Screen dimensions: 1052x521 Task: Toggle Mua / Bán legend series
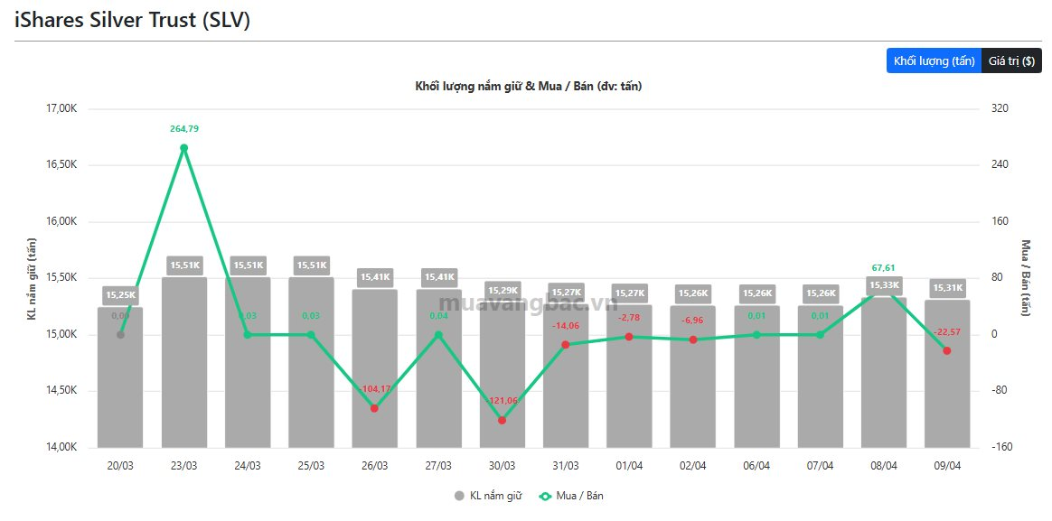(570, 496)
